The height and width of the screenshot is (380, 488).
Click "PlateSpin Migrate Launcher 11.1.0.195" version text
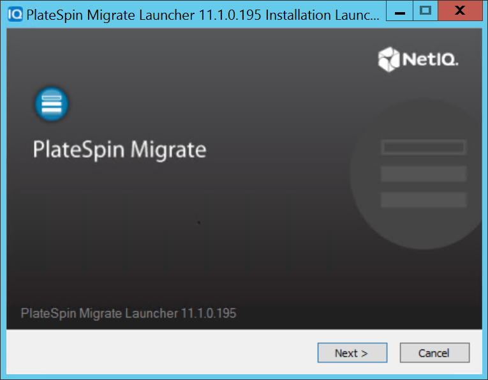coord(128,314)
